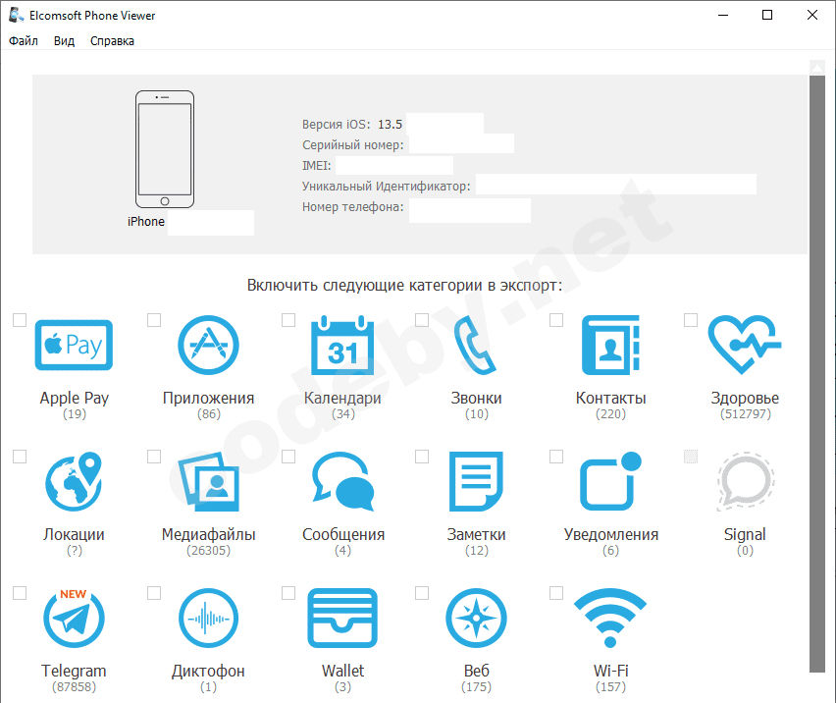This screenshot has height=703, width=836.
Task: Click the Elcomsoft Phone Viewer title icon
Action: click(16, 15)
